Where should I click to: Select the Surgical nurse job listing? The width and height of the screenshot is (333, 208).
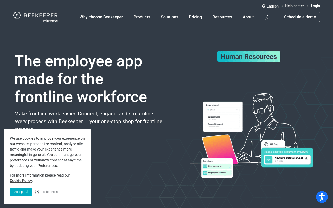click(x=223, y=118)
